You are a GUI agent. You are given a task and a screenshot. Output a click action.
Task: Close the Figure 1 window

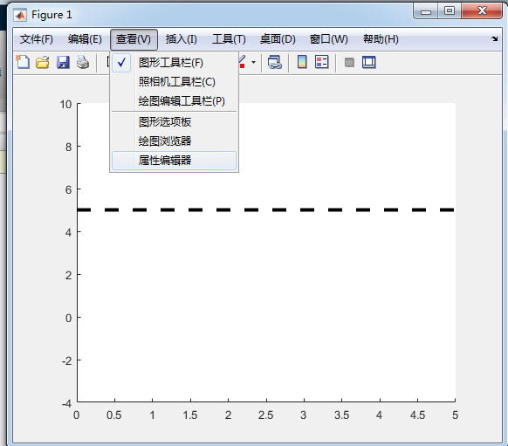click(x=482, y=11)
